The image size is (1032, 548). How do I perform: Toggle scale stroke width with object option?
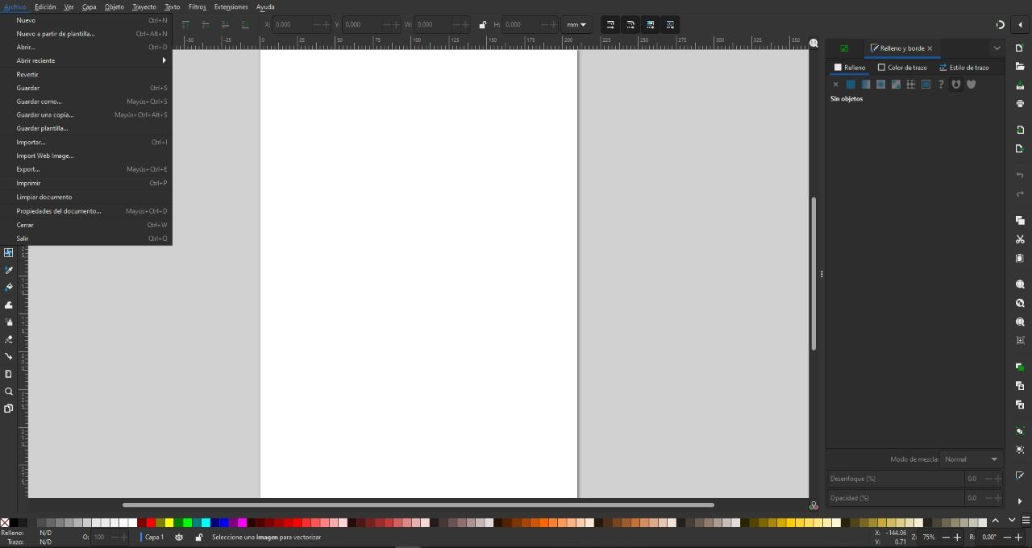coord(610,24)
